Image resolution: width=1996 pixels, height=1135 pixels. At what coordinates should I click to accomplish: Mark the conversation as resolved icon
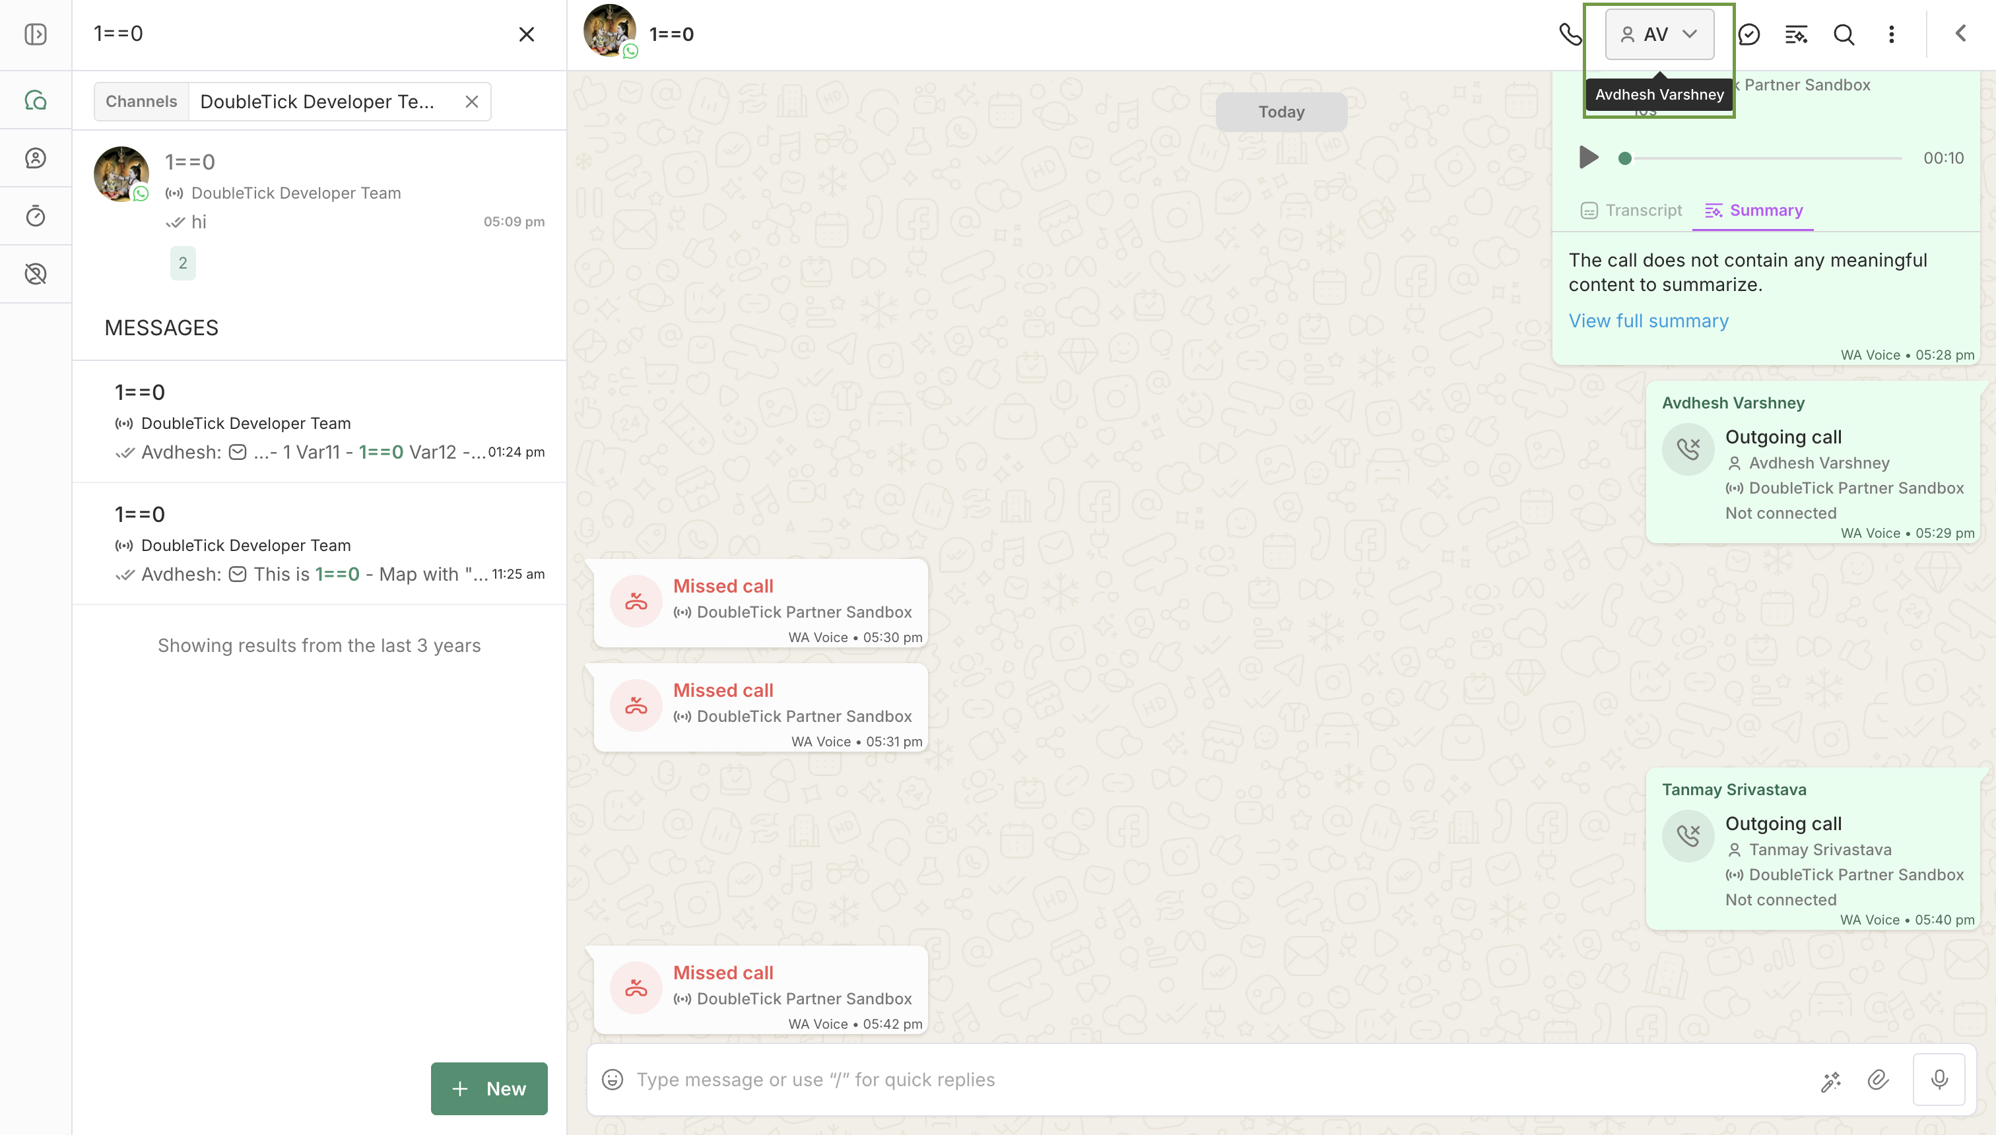(x=1749, y=34)
